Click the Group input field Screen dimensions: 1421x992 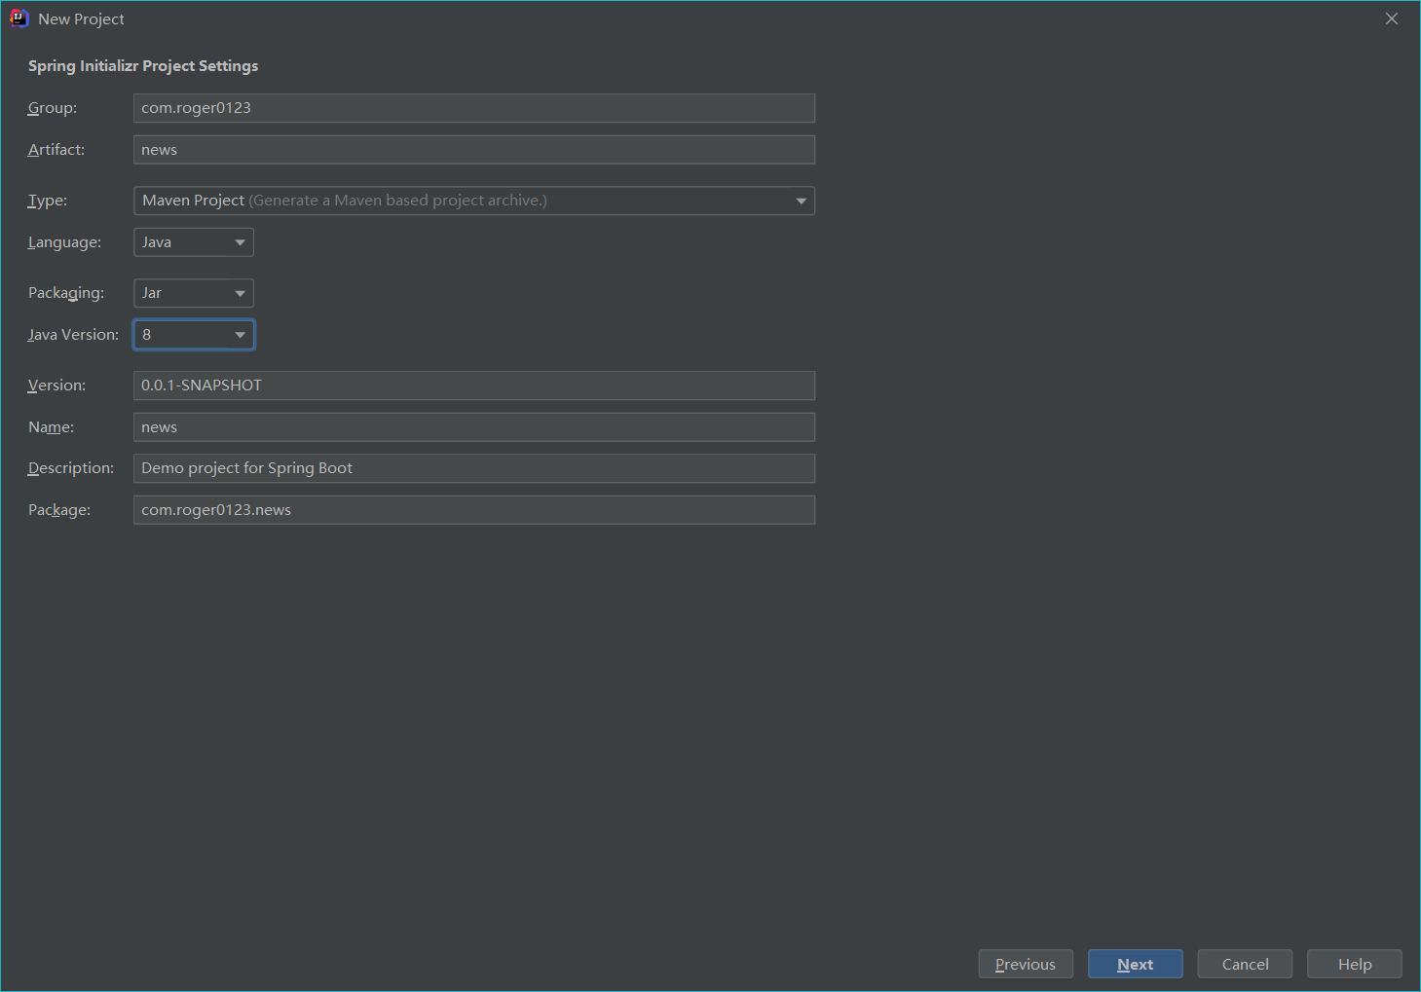point(473,108)
